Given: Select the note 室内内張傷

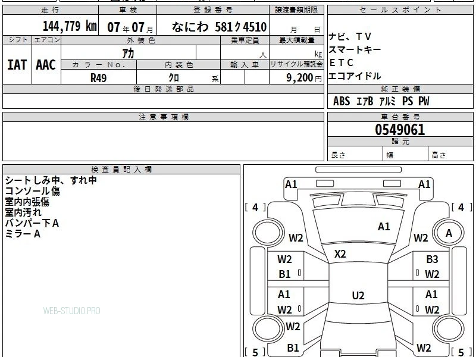Looking at the screenshot, I should 27,202.
